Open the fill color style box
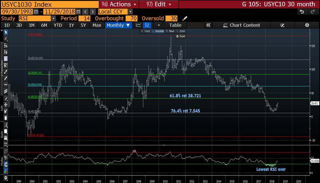The width and height of the screenshot is (320, 183). point(6,131)
